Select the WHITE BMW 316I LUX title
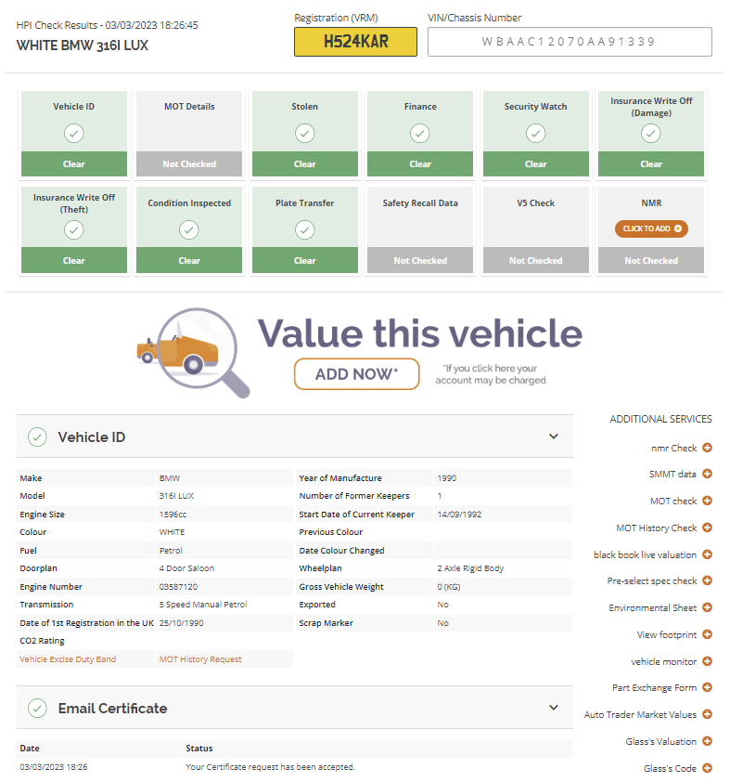730x782 pixels. coord(83,46)
